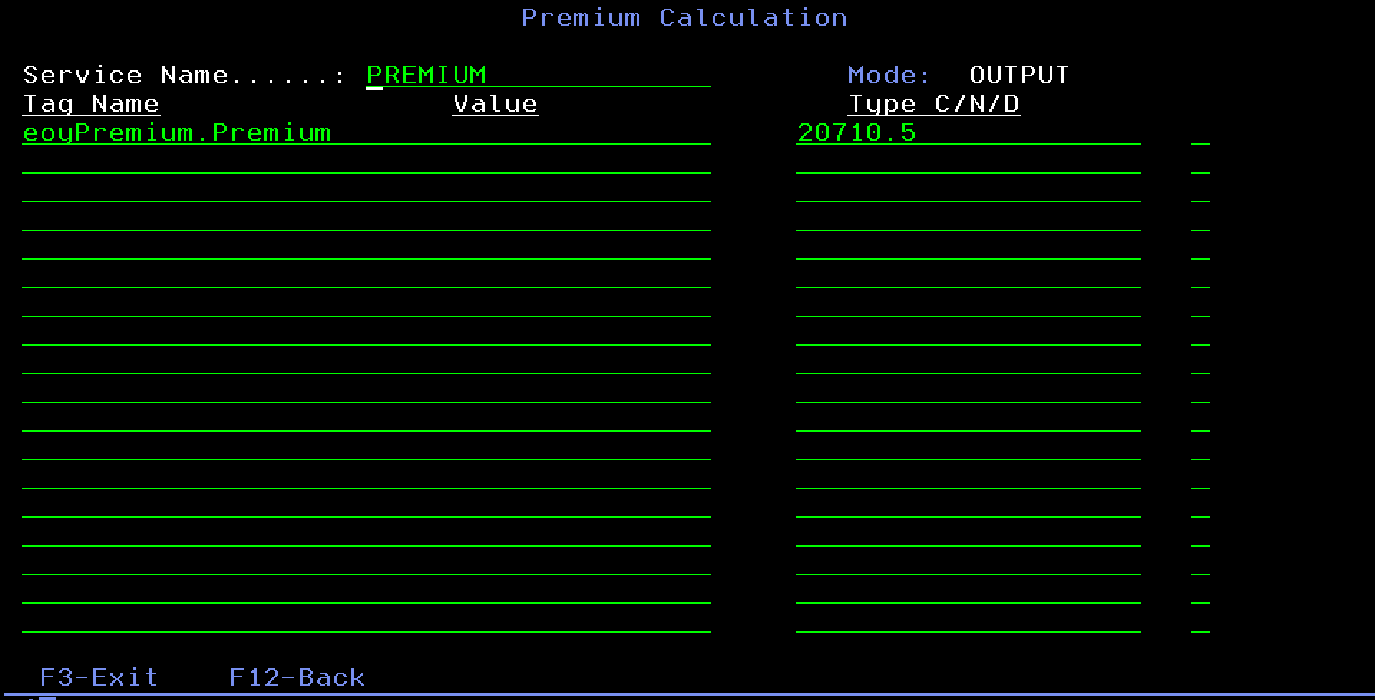The height and width of the screenshot is (700, 1375).
Task: Select the eoyPremium.Premium tag name field
Action: [366, 133]
